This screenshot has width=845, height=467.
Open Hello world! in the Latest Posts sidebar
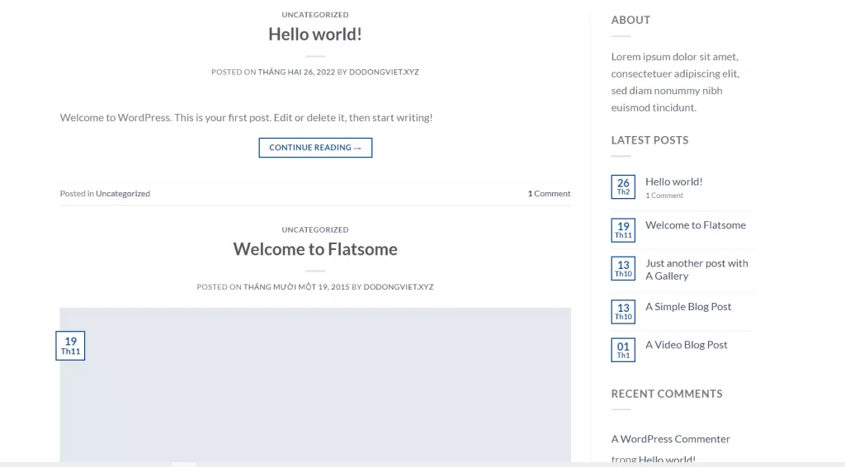coord(673,182)
